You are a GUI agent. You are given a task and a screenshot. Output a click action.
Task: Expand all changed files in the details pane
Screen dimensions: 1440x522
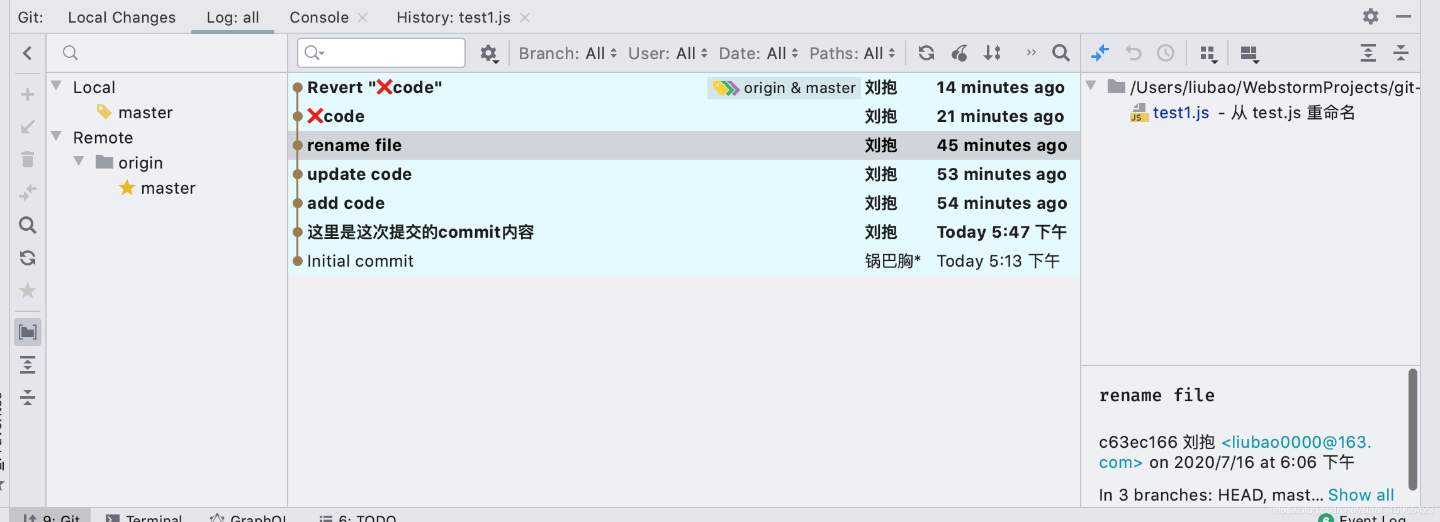(x=1368, y=53)
